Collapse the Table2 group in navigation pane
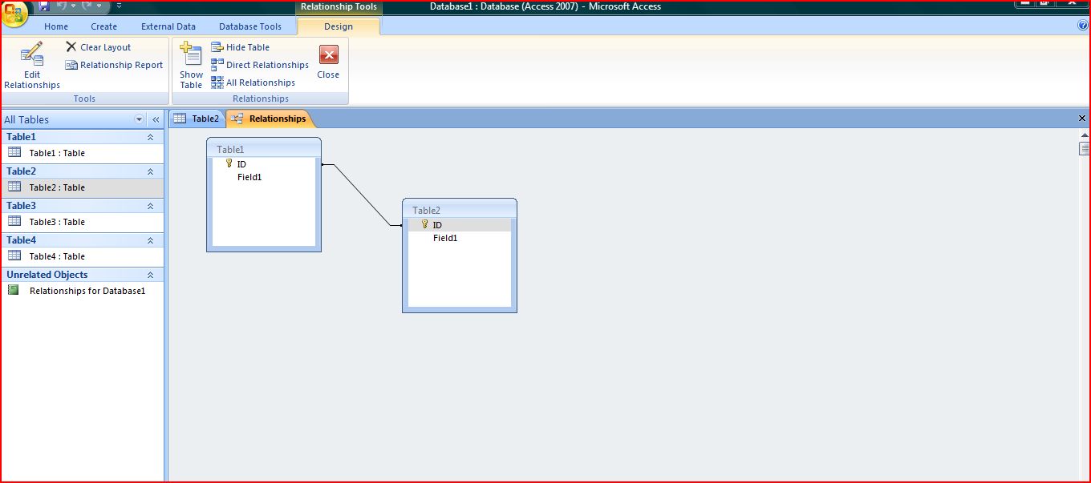1091x483 pixels. (x=150, y=171)
